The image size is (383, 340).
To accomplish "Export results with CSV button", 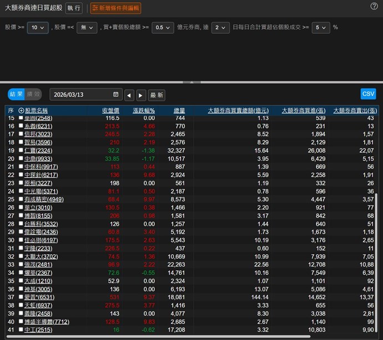I will pos(368,94).
